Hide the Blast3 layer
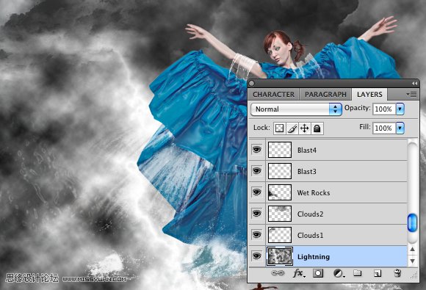426x290 pixels. tap(257, 171)
